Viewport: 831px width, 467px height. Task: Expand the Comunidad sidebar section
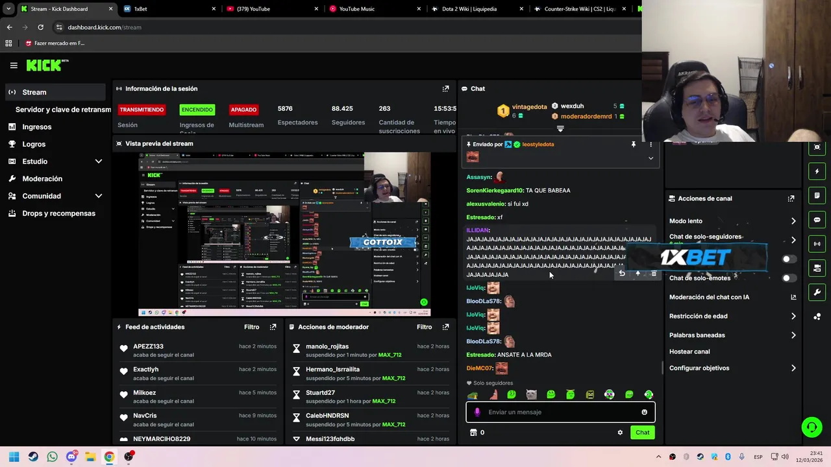tap(99, 196)
